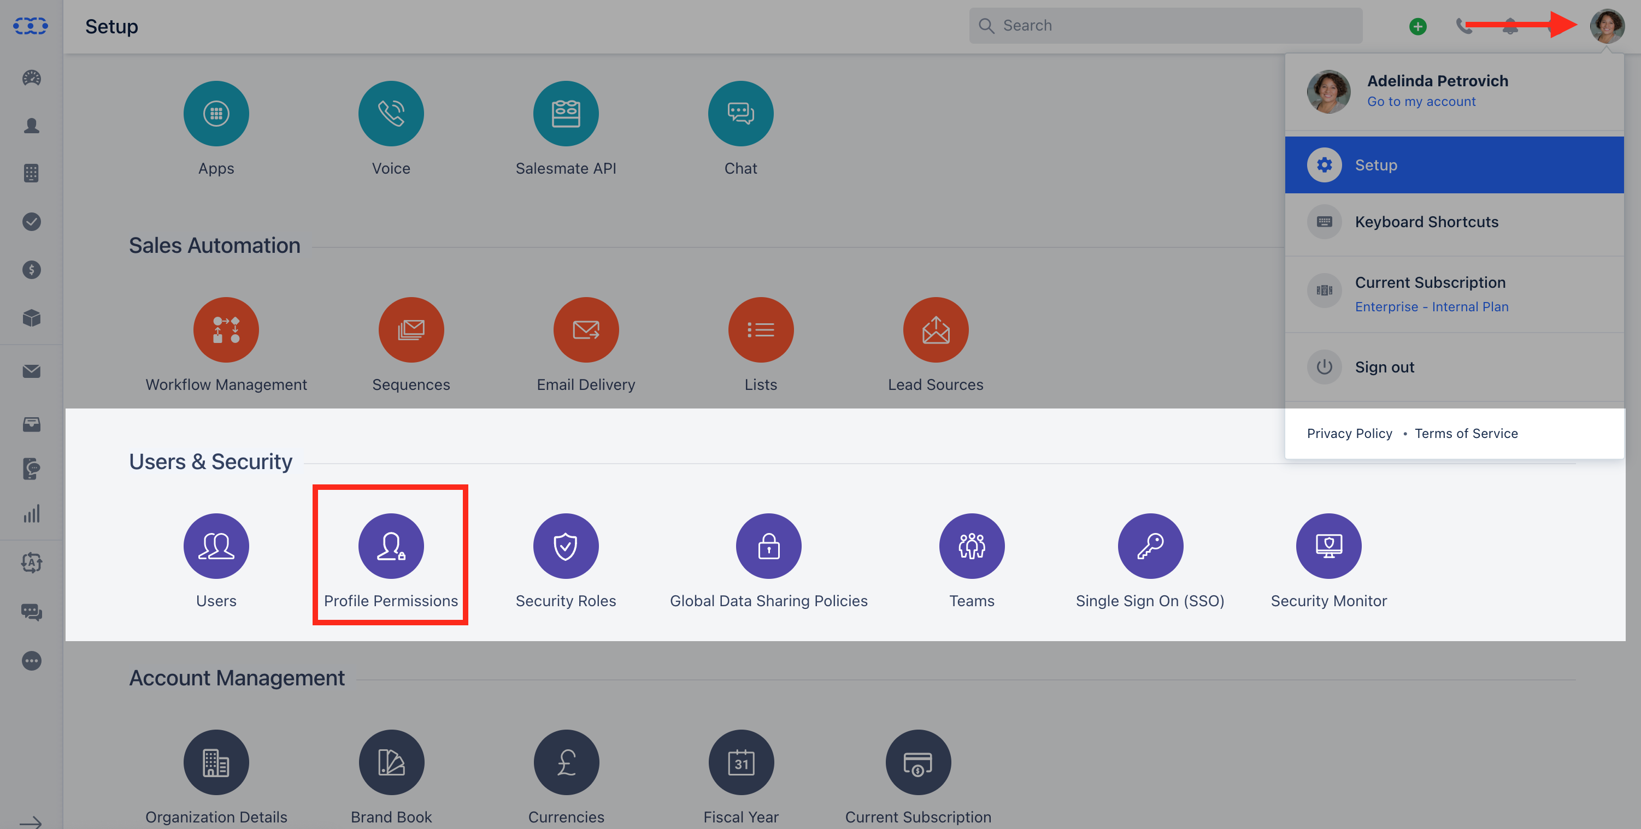Select Keyboard Shortcuts menu item
1641x829 pixels.
1454,222
